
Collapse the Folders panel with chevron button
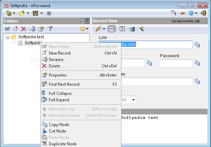click(87, 21)
